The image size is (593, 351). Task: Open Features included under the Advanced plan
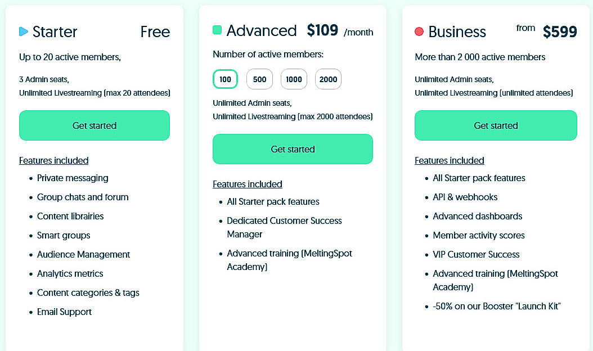click(248, 184)
